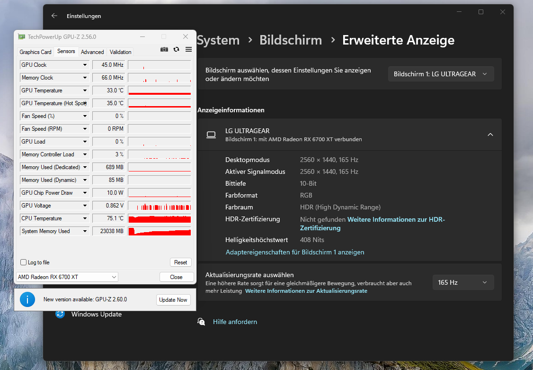Click the 33.0 °C GPU Temperature value
This screenshot has height=370, width=533.
pyautogui.click(x=108, y=90)
